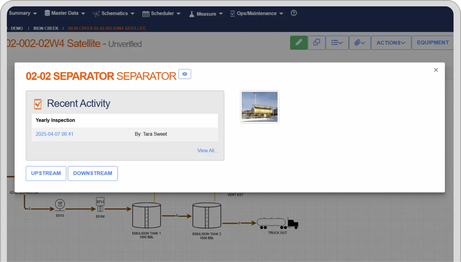Click the View All link
Viewport: 461px width, 262px height.
click(207, 150)
